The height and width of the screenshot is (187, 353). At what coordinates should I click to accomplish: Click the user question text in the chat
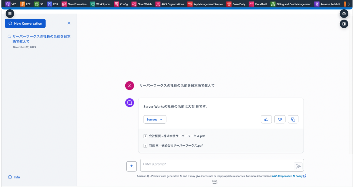[177, 86]
